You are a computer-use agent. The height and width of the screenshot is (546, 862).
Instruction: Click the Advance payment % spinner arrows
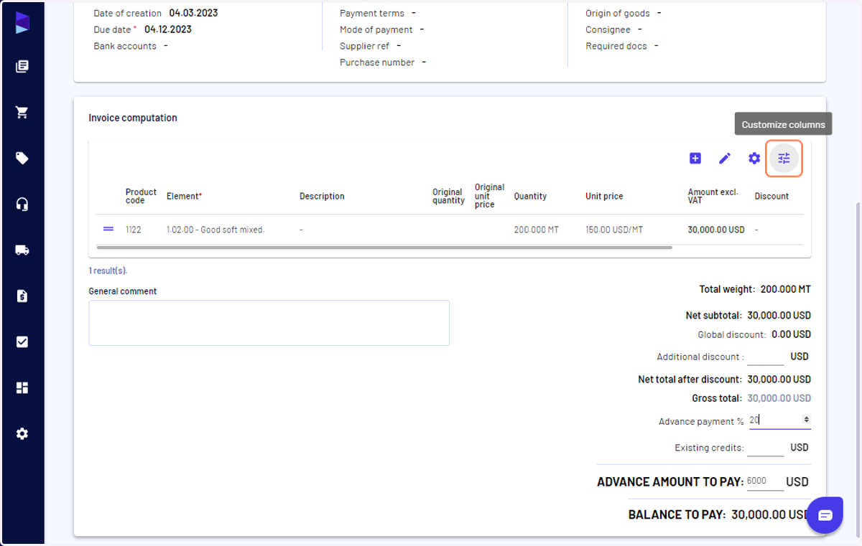pos(807,420)
